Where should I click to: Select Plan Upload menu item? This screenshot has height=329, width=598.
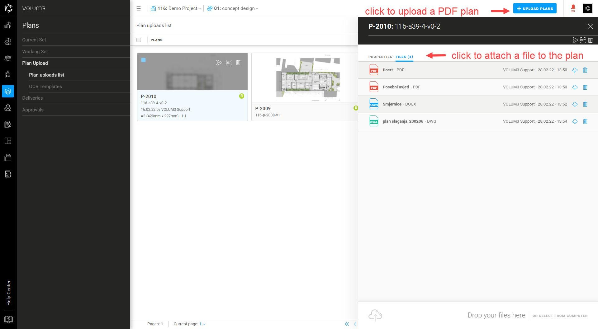(35, 63)
